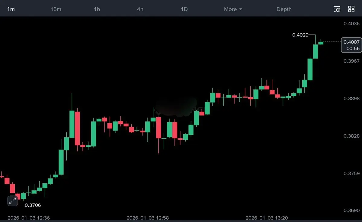The height and width of the screenshot is (222, 362).
Task: Click the 0.3690 price axis label
Action: 351,211
